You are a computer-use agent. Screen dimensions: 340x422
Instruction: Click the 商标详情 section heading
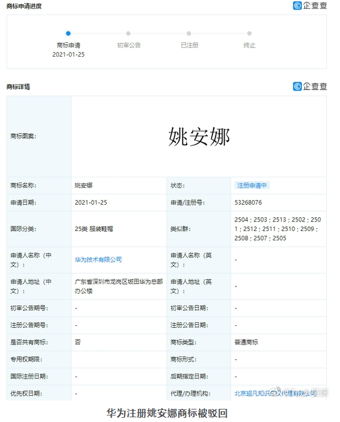point(18,87)
